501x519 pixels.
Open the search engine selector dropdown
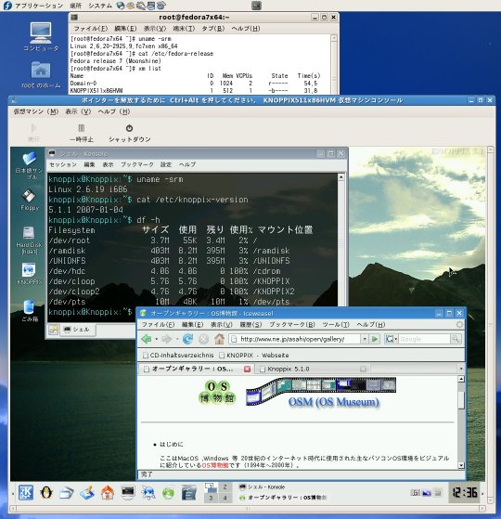(x=392, y=339)
